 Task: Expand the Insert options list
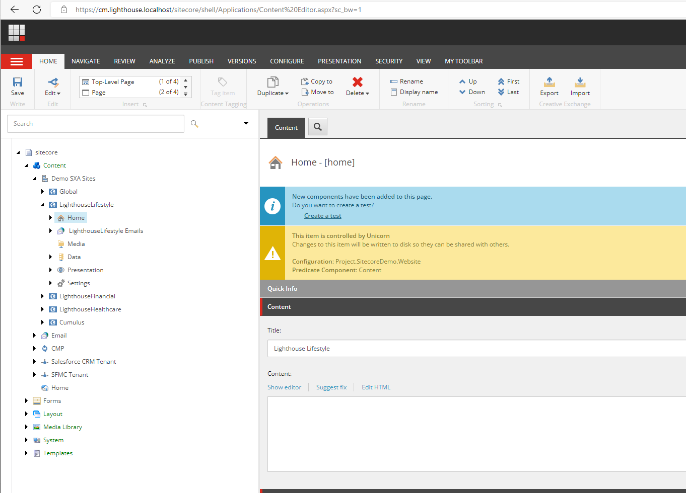186,94
